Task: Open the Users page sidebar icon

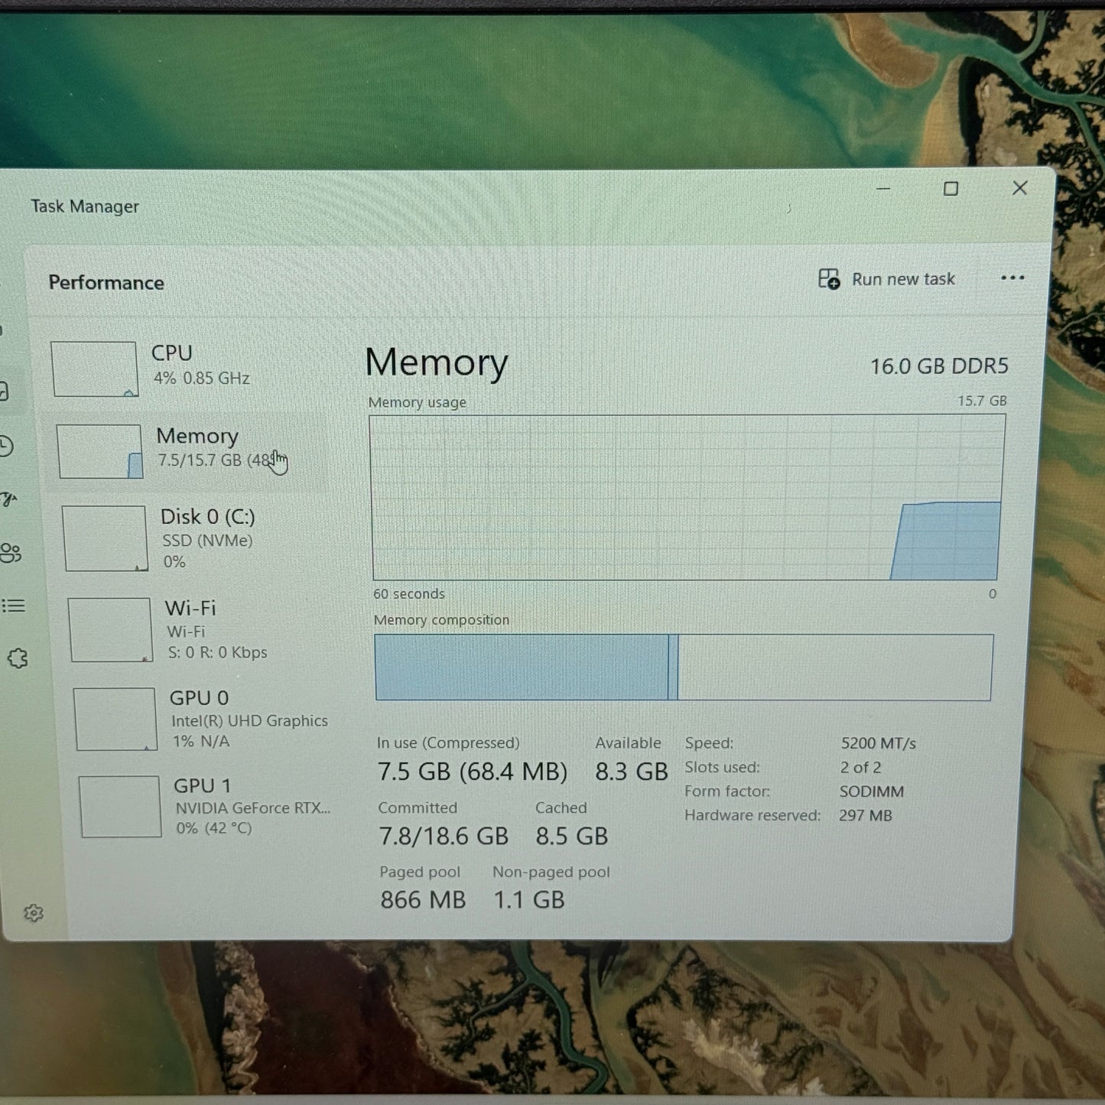Action: [x=11, y=553]
